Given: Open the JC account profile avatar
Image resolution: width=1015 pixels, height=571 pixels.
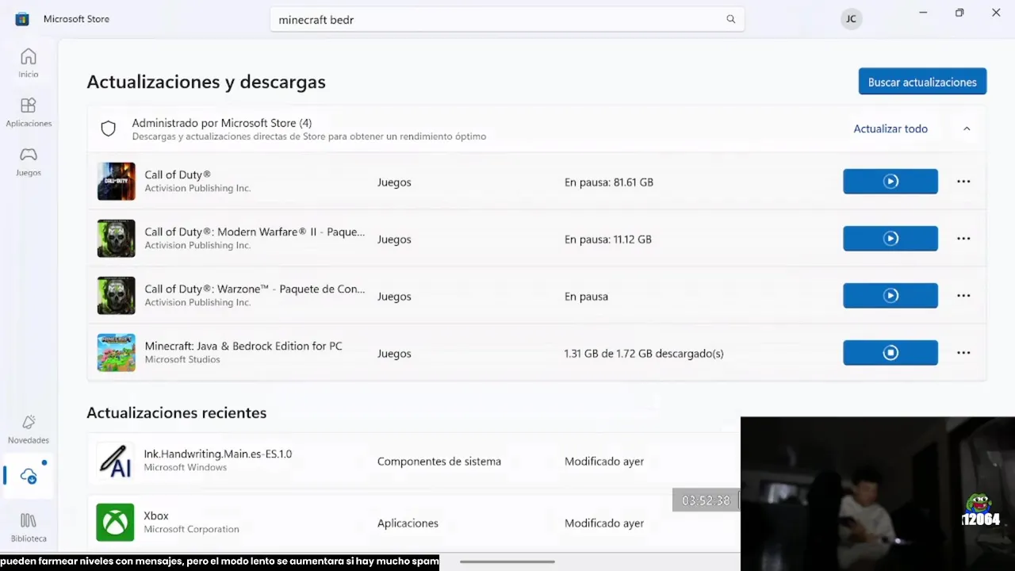Looking at the screenshot, I should pyautogui.click(x=851, y=19).
